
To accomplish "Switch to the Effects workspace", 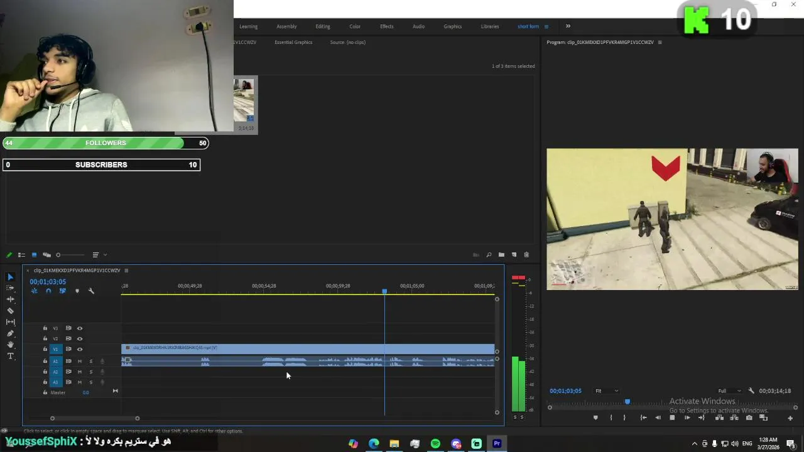I will point(387,26).
